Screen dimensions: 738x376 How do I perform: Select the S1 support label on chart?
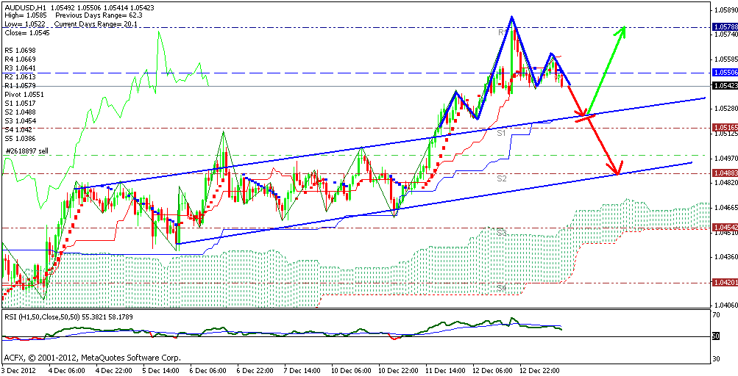(x=500, y=134)
